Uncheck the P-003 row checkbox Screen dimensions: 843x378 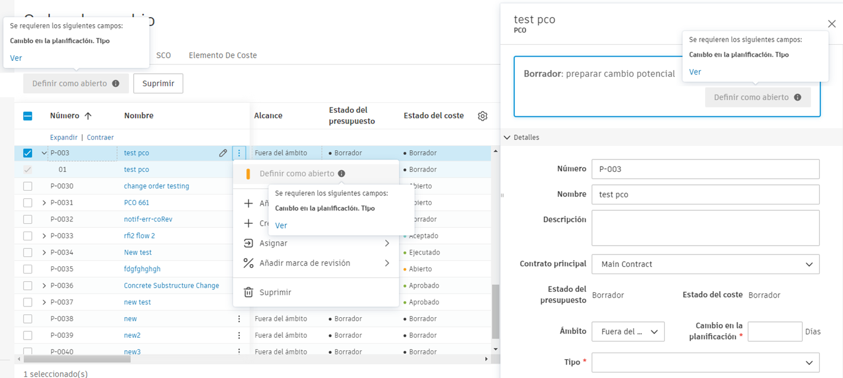[28, 153]
